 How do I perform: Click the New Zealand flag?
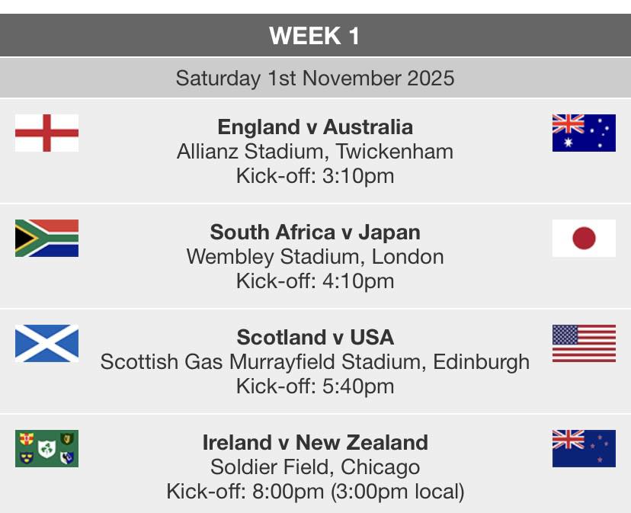[x=584, y=448]
